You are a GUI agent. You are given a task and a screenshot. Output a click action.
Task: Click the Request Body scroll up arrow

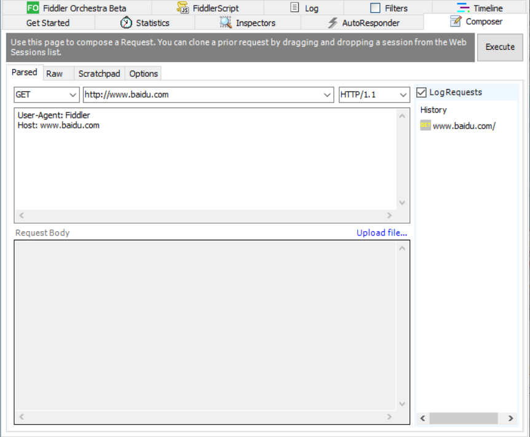(x=402, y=248)
